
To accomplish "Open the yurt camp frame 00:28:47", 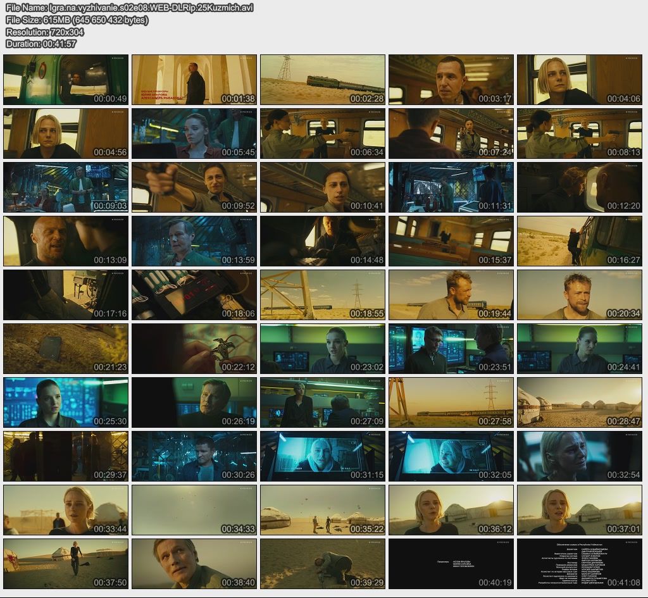I will (x=580, y=402).
